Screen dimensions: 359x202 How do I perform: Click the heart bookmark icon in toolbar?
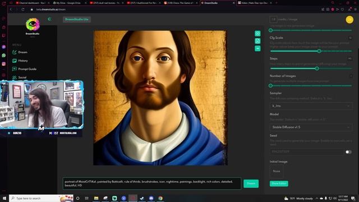[343, 10]
